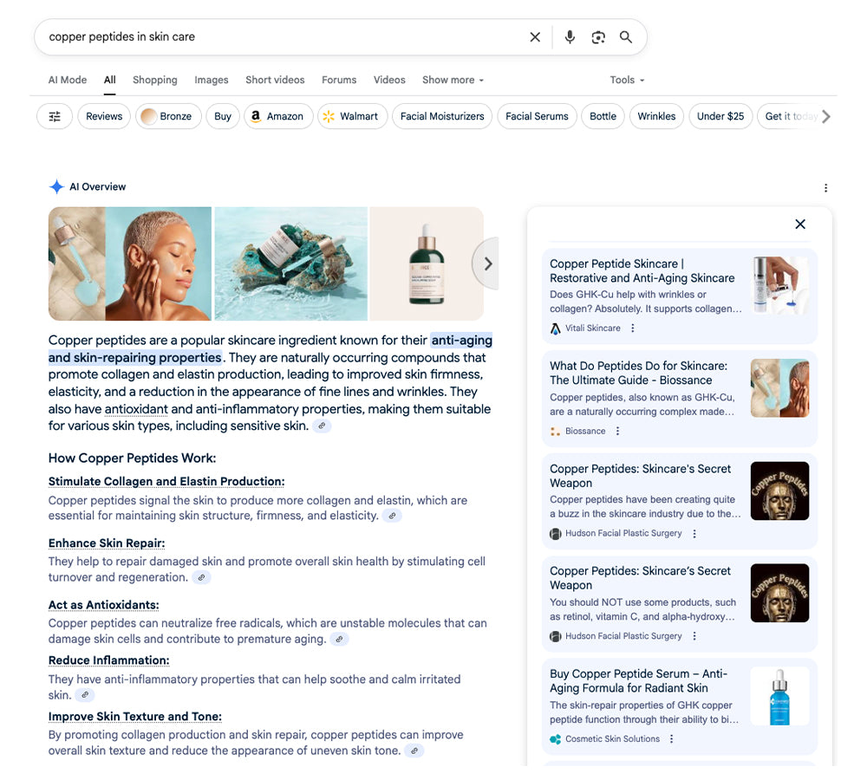Switch to the Shopping tab
Screen dimensions: 867x780
click(154, 80)
